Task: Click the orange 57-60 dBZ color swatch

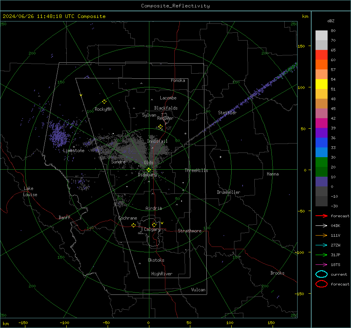Action: (x=321, y=64)
